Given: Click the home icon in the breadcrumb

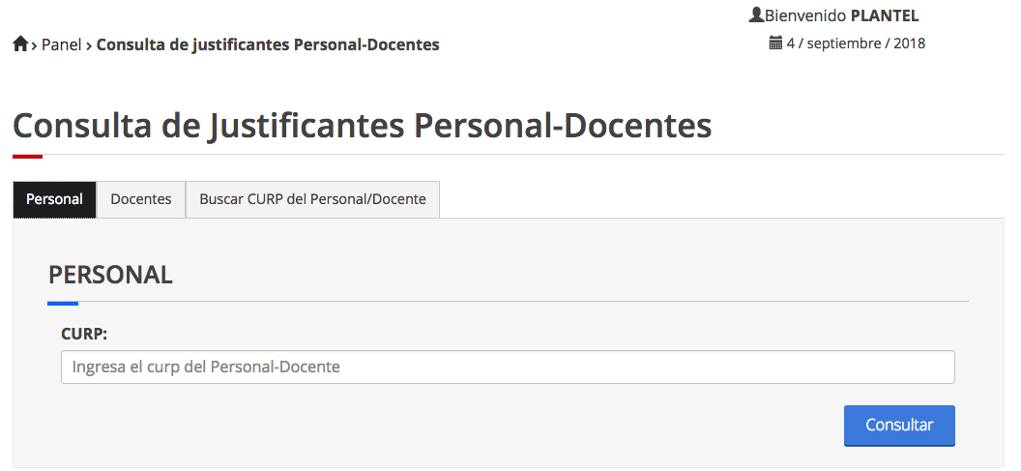Looking at the screenshot, I should [20, 44].
